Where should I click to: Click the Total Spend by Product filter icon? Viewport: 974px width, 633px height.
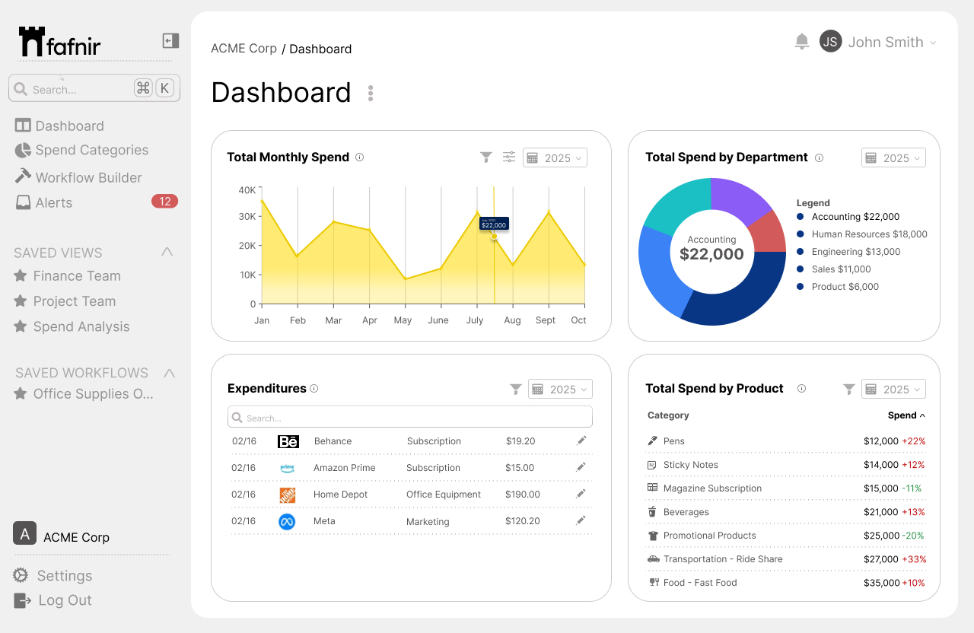point(849,390)
